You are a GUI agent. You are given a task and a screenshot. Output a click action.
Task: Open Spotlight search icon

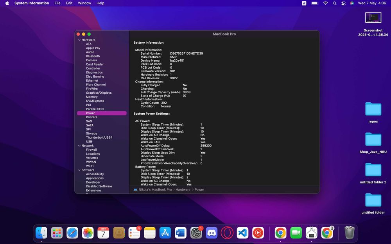pos(335,3)
